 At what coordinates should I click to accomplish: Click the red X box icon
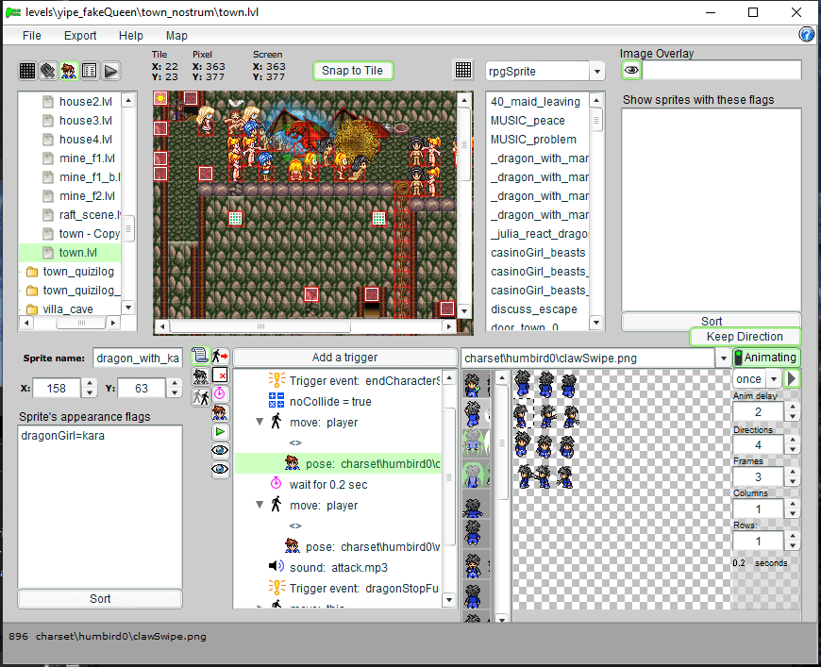(220, 375)
